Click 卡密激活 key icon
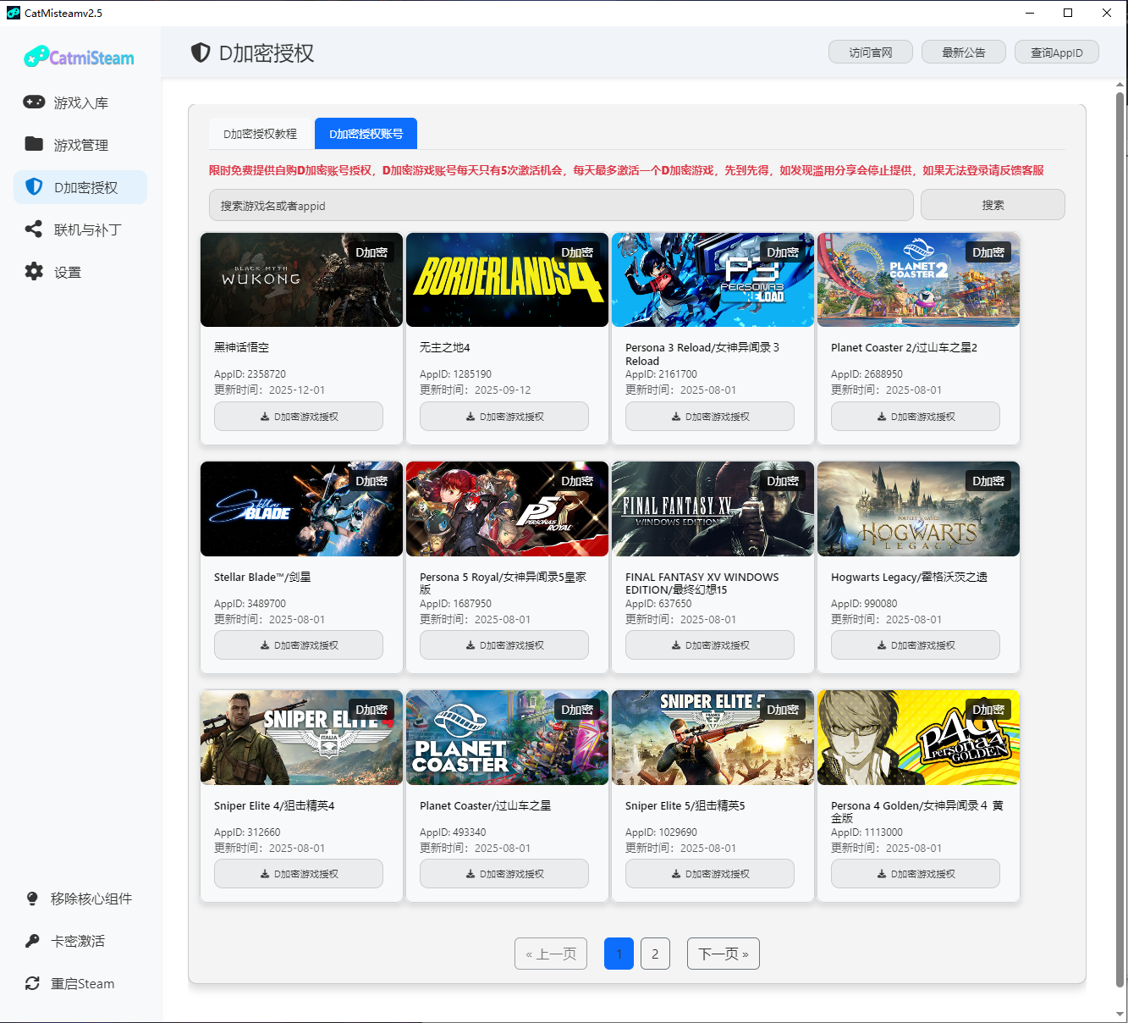The width and height of the screenshot is (1128, 1023). click(x=32, y=941)
